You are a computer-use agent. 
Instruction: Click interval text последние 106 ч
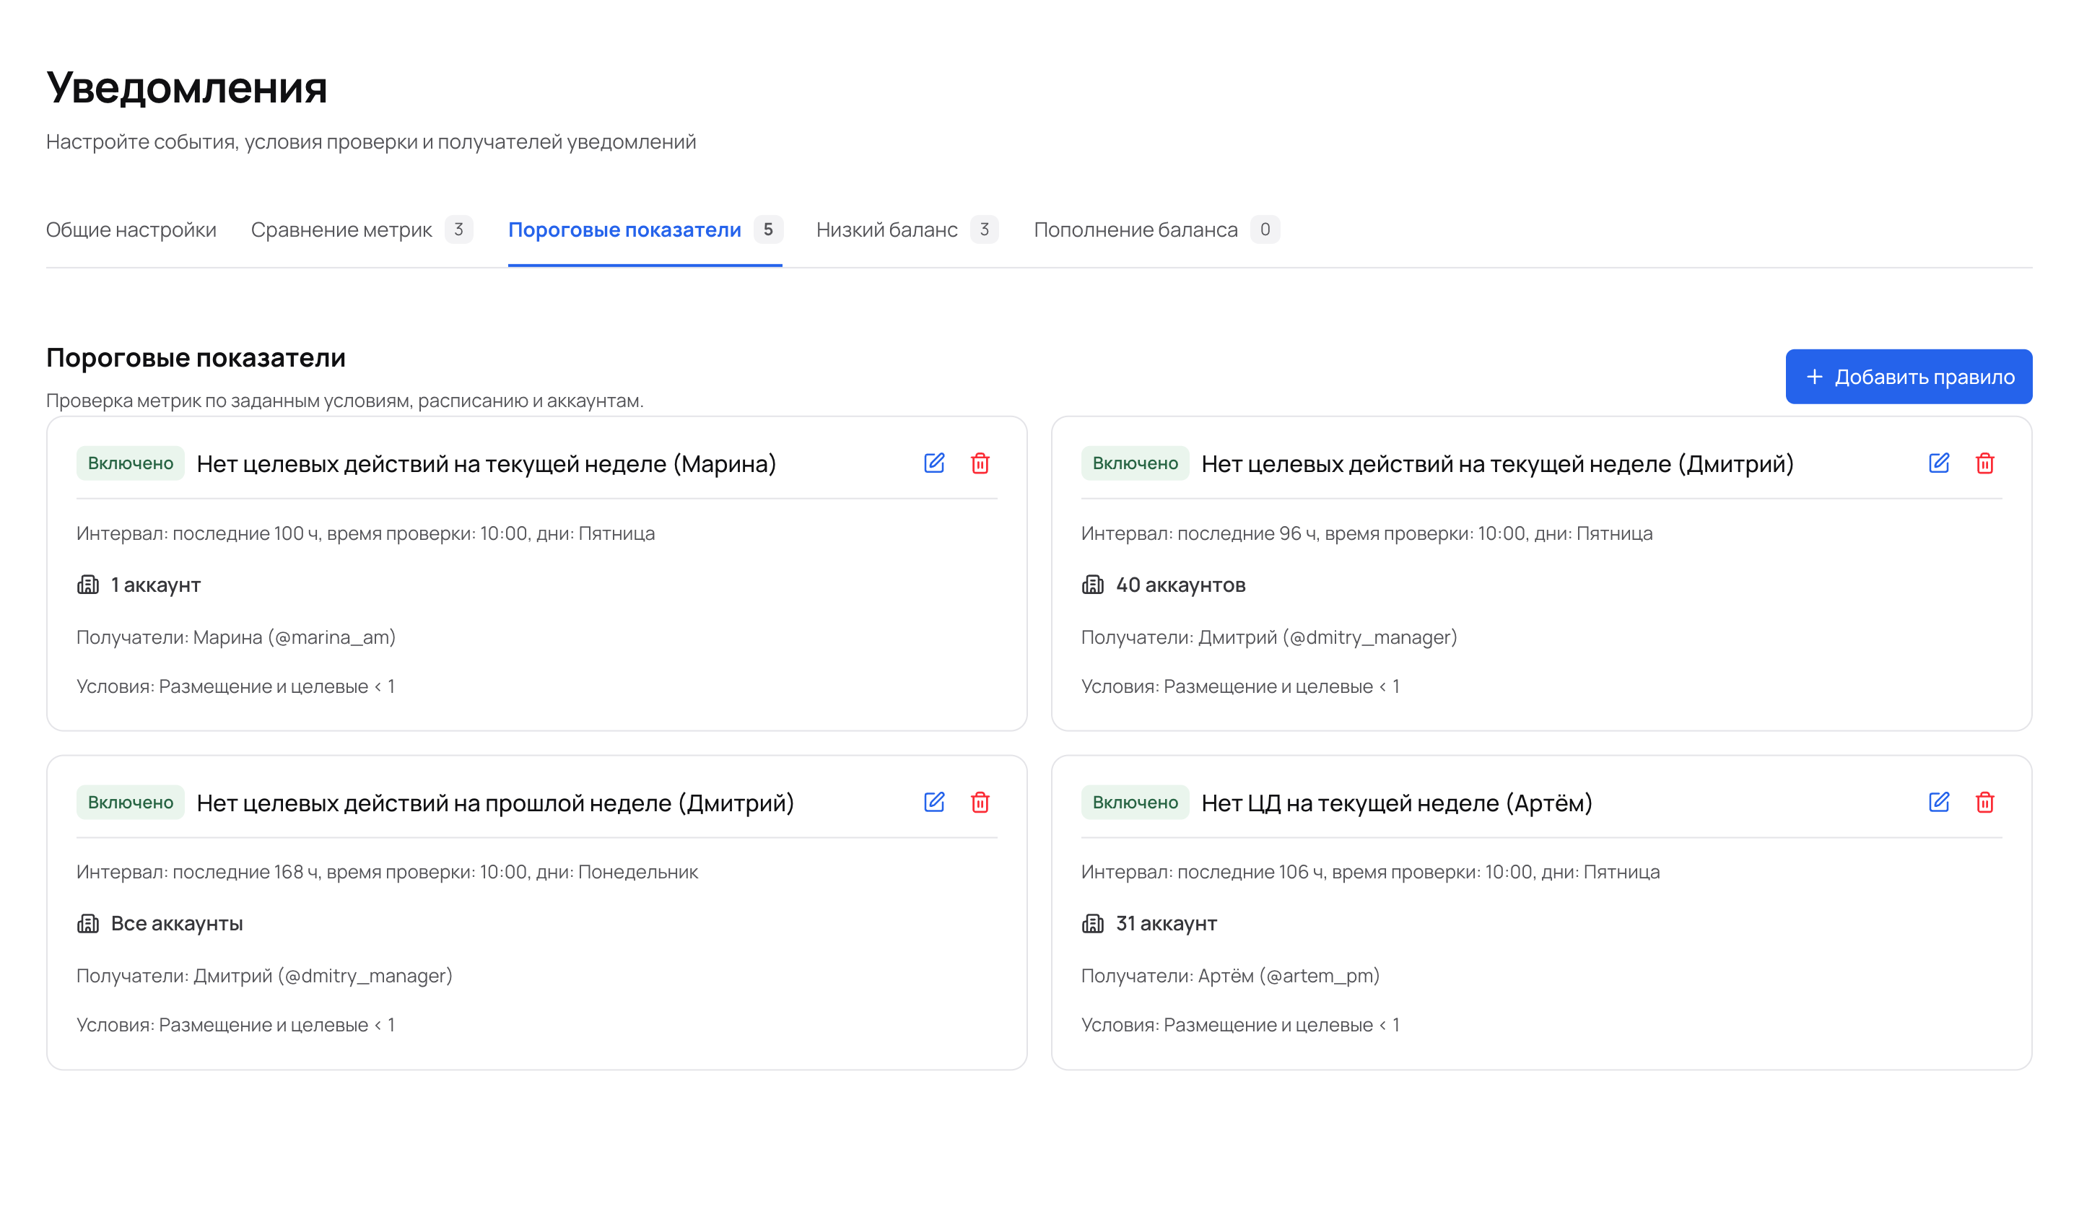pyautogui.click(x=1370, y=871)
